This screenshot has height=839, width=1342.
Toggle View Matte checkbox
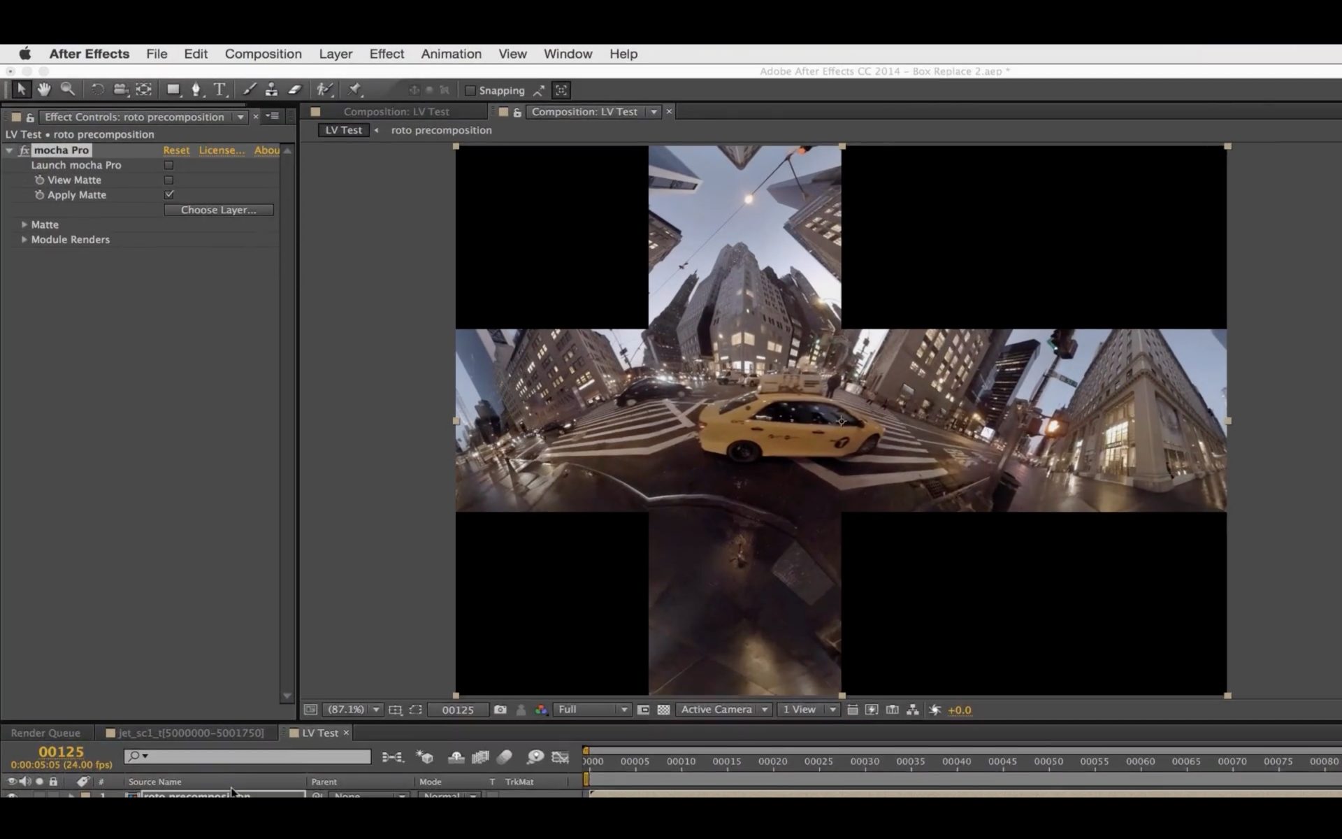[168, 180]
